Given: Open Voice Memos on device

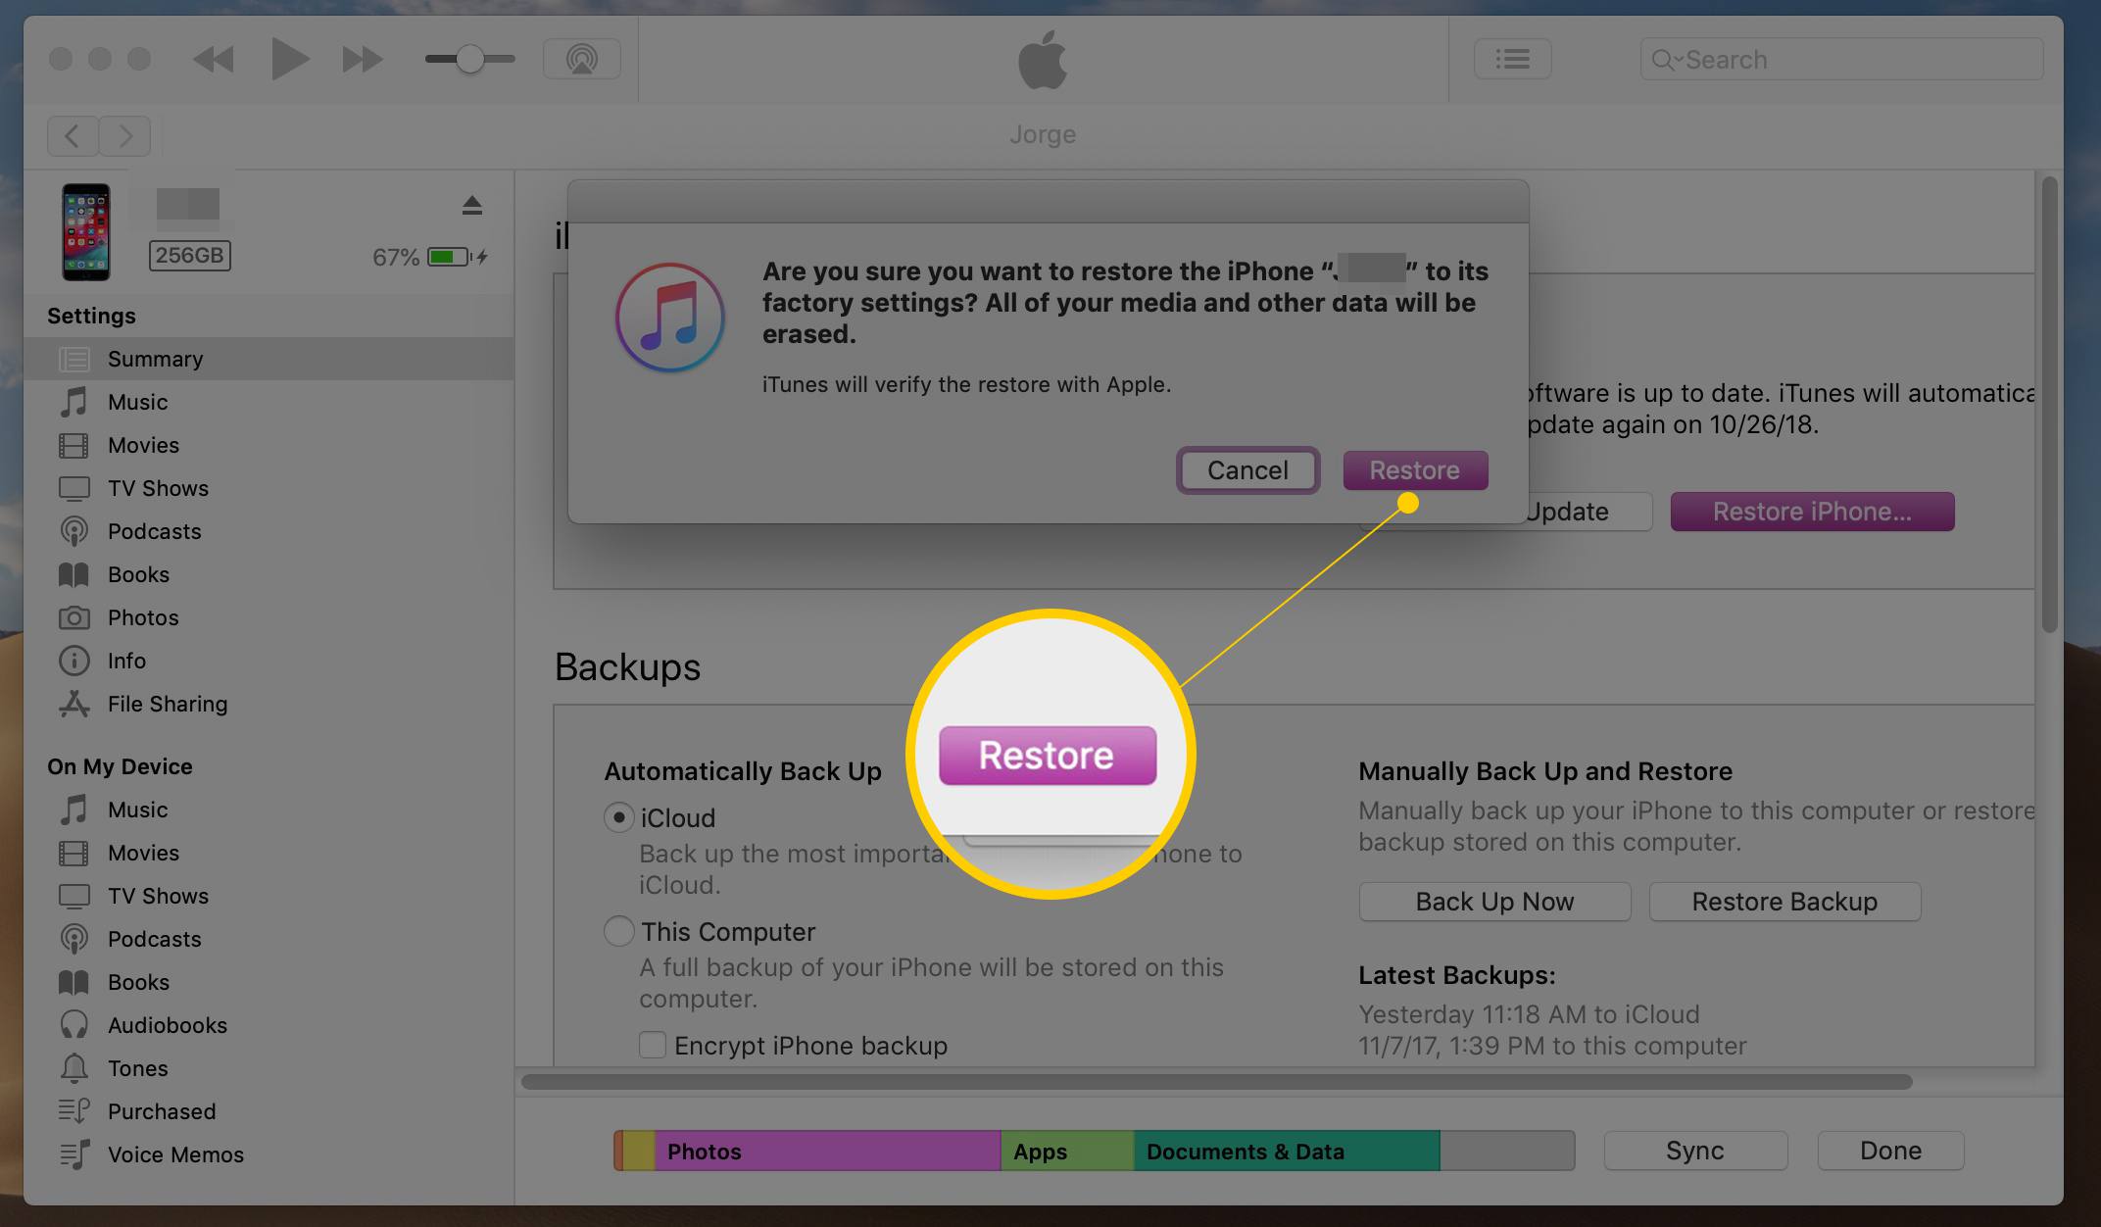Looking at the screenshot, I should 269,1154.
